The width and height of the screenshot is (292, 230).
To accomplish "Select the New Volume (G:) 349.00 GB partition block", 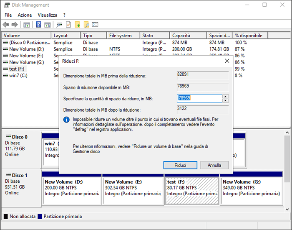I will point(252,191).
